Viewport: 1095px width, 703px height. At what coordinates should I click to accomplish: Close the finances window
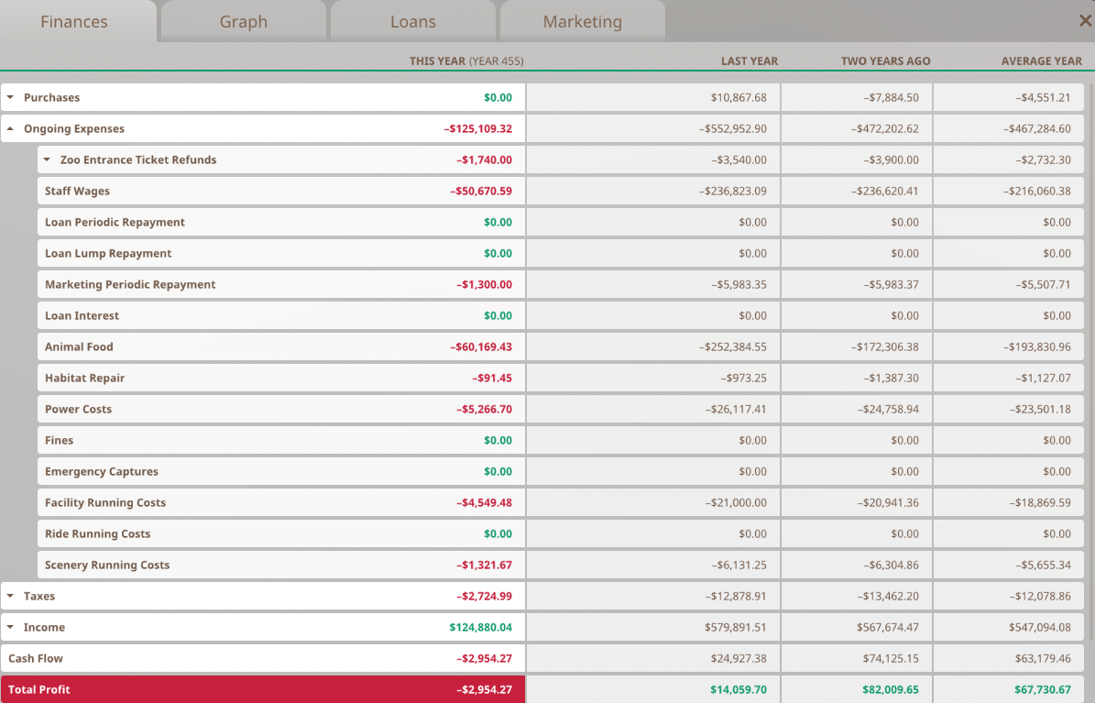click(1085, 21)
